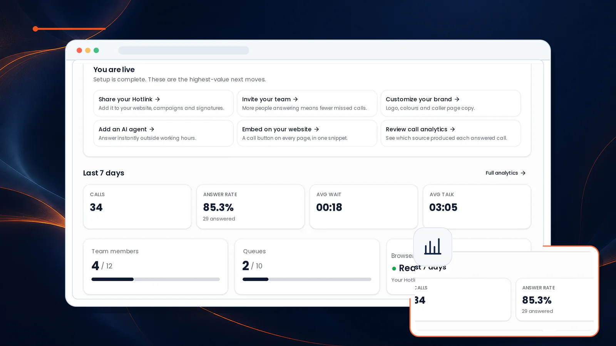Click the yellow dot in the window title bar
Screen dimensions: 616x346
tap(88, 50)
